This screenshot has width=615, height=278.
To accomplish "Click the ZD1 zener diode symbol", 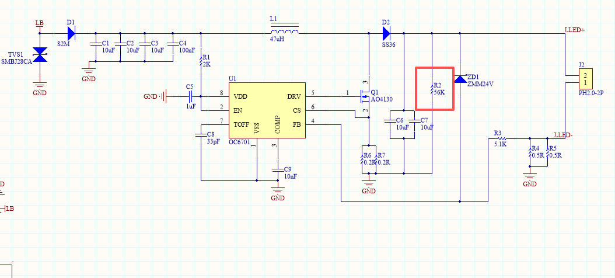I will click(x=460, y=79).
